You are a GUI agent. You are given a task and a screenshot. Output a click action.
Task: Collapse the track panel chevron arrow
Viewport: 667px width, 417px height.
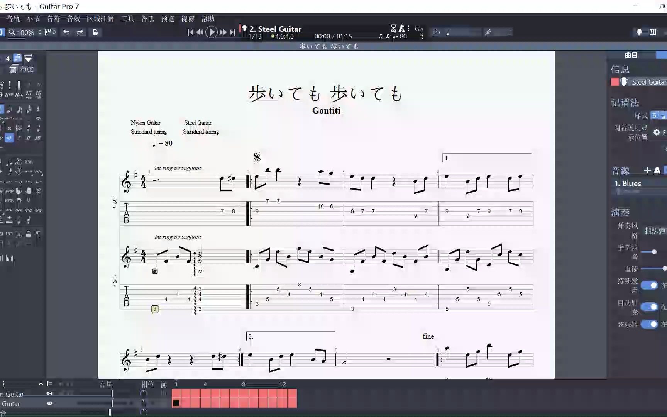point(41,384)
